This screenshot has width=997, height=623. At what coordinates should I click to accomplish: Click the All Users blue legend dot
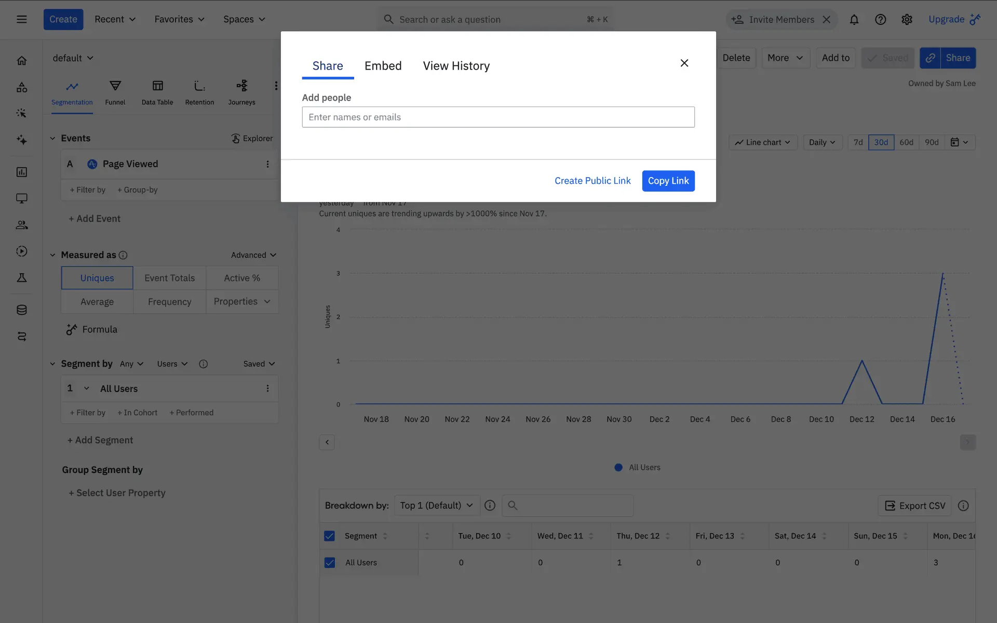click(618, 467)
